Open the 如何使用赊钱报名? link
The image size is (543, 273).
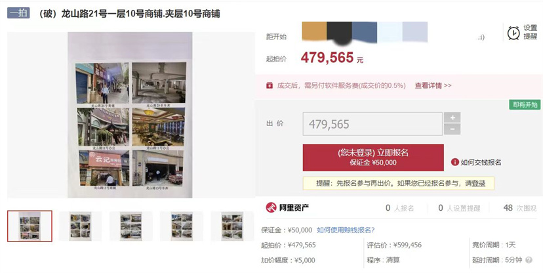click(x=346, y=230)
